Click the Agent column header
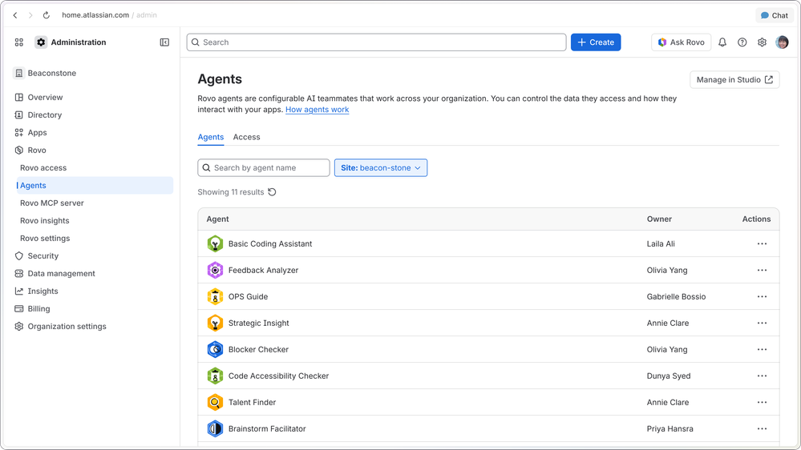This screenshot has width=801, height=450. (x=217, y=219)
